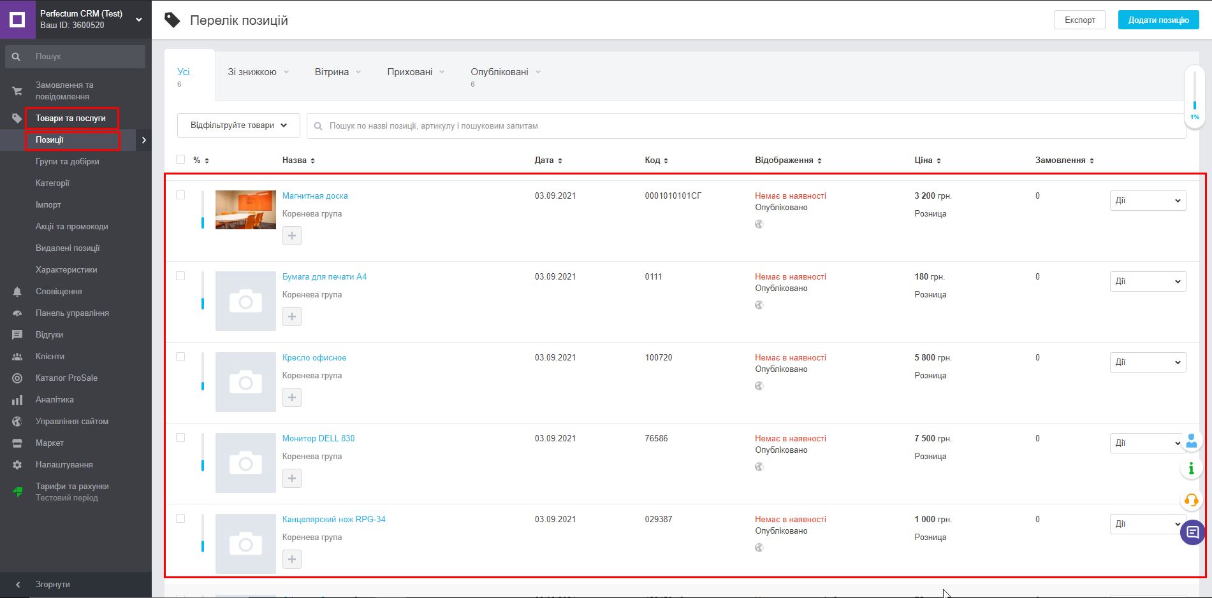Switch to the Зі знижкою tab

pos(252,72)
